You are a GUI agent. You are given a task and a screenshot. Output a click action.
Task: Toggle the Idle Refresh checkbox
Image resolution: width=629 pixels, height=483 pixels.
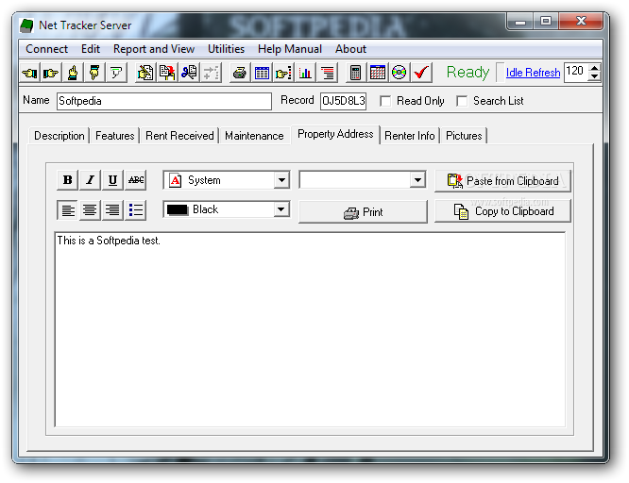coord(501,73)
